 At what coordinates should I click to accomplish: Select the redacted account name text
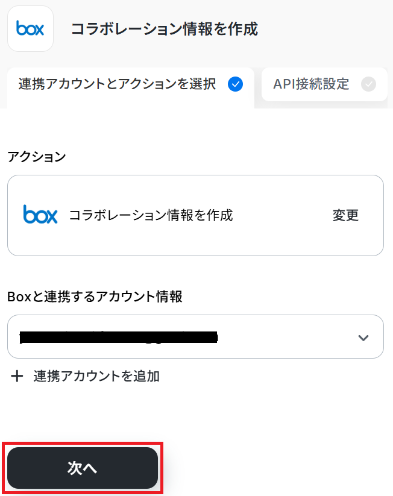[x=118, y=337]
